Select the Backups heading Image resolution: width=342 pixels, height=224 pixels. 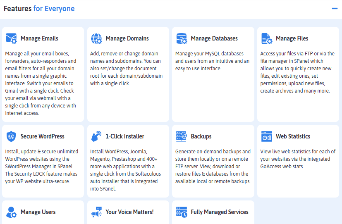point(201,136)
